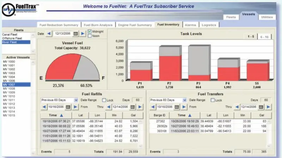The height and width of the screenshot is (158, 282).
Task: Select River Fleet in Fleets list
Action: (16, 42)
